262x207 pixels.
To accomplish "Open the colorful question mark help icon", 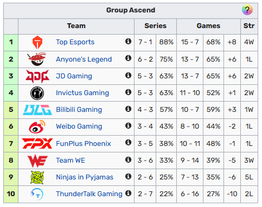I will [247, 10].
